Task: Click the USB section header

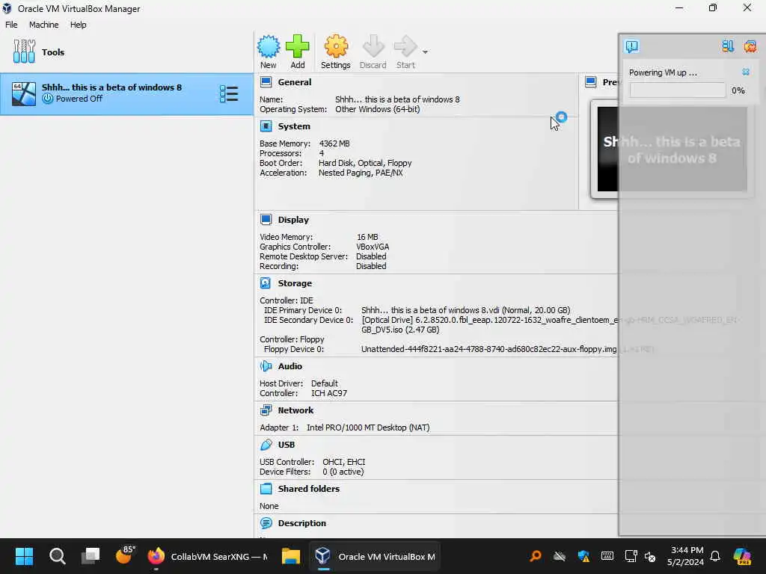Action: point(287,445)
